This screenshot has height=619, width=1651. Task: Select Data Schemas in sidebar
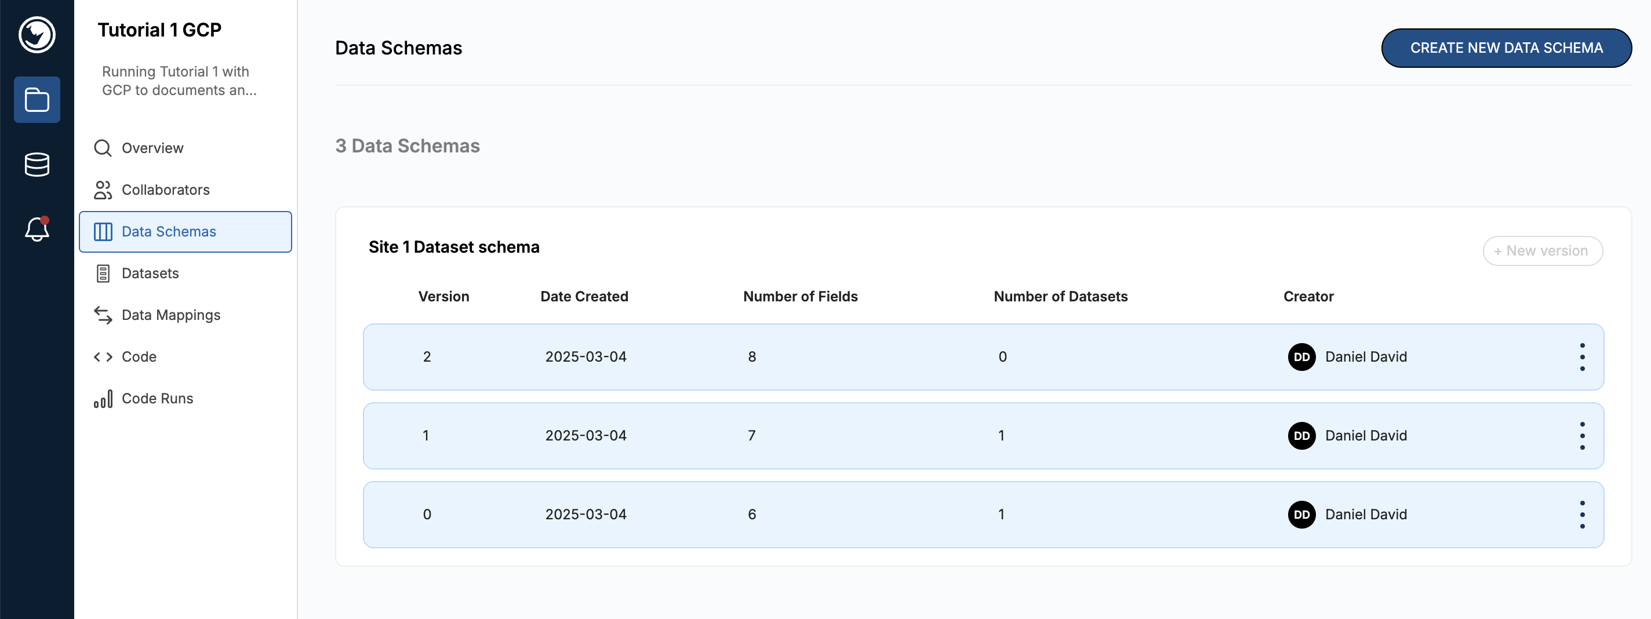[x=186, y=231]
